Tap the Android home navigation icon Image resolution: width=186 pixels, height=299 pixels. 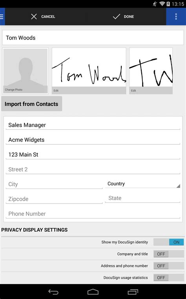pyautogui.click(x=93, y=292)
